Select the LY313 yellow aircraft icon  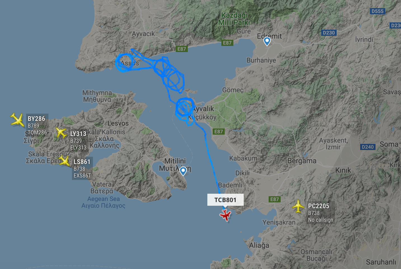[x=61, y=132]
